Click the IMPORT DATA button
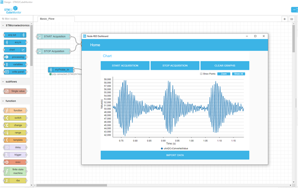 pos(175,155)
